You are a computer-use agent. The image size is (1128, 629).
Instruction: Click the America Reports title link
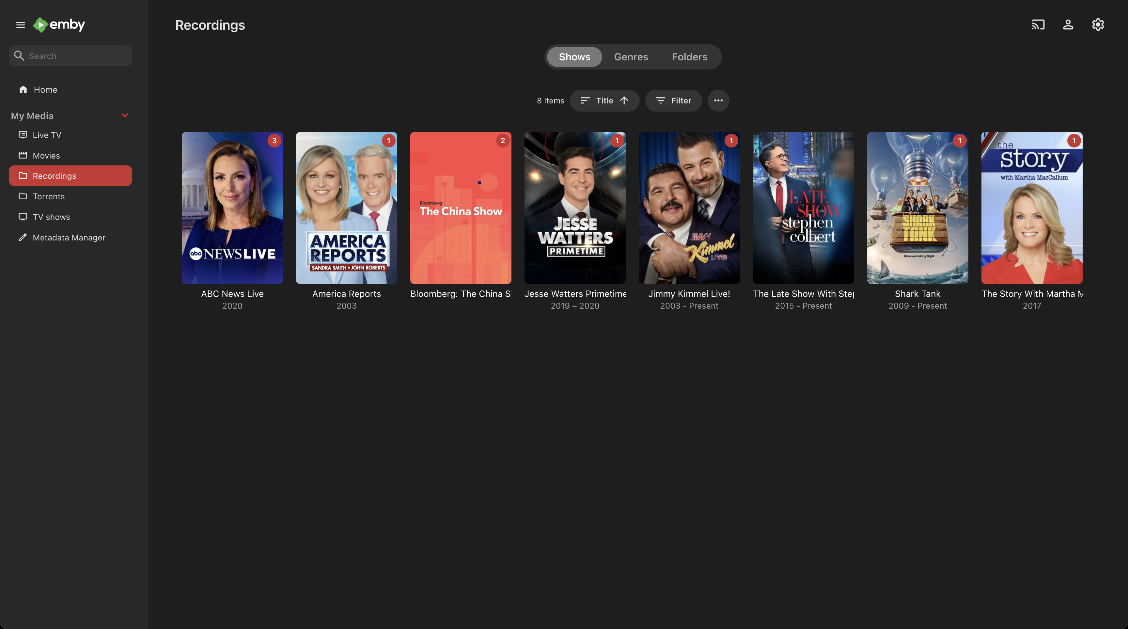click(x=346, y=294)
